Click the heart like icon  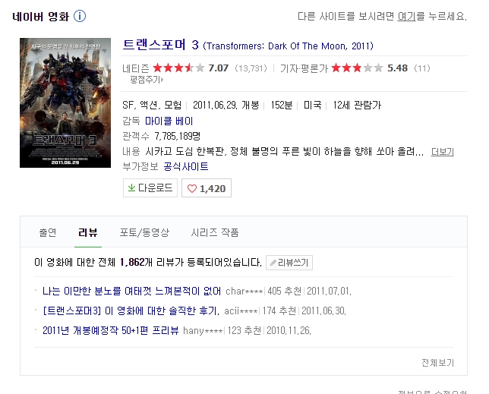click(192, 188)
